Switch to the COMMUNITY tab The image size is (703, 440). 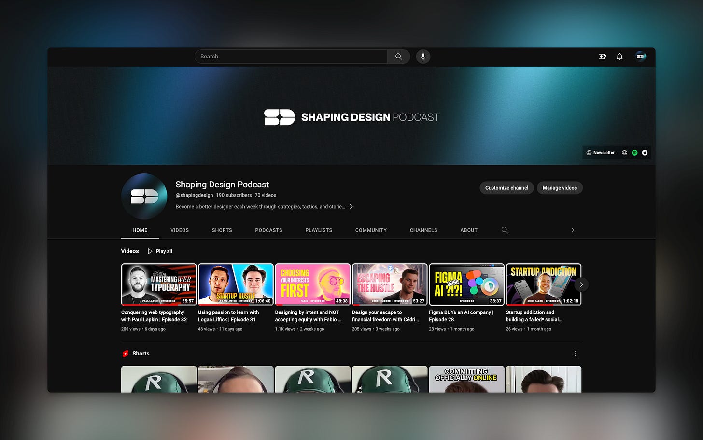tap(371, 230)
